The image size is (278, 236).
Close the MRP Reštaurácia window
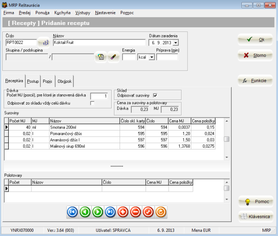pos(270,5)
